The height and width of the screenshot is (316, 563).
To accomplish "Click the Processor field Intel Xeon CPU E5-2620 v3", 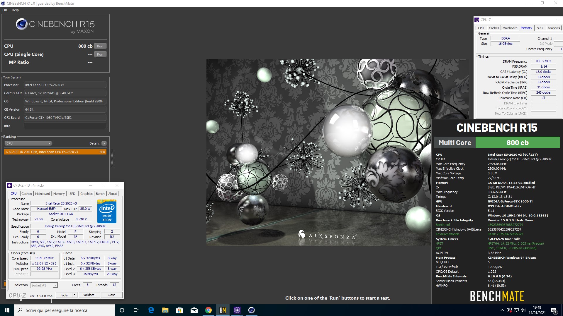I will (65, 85).
